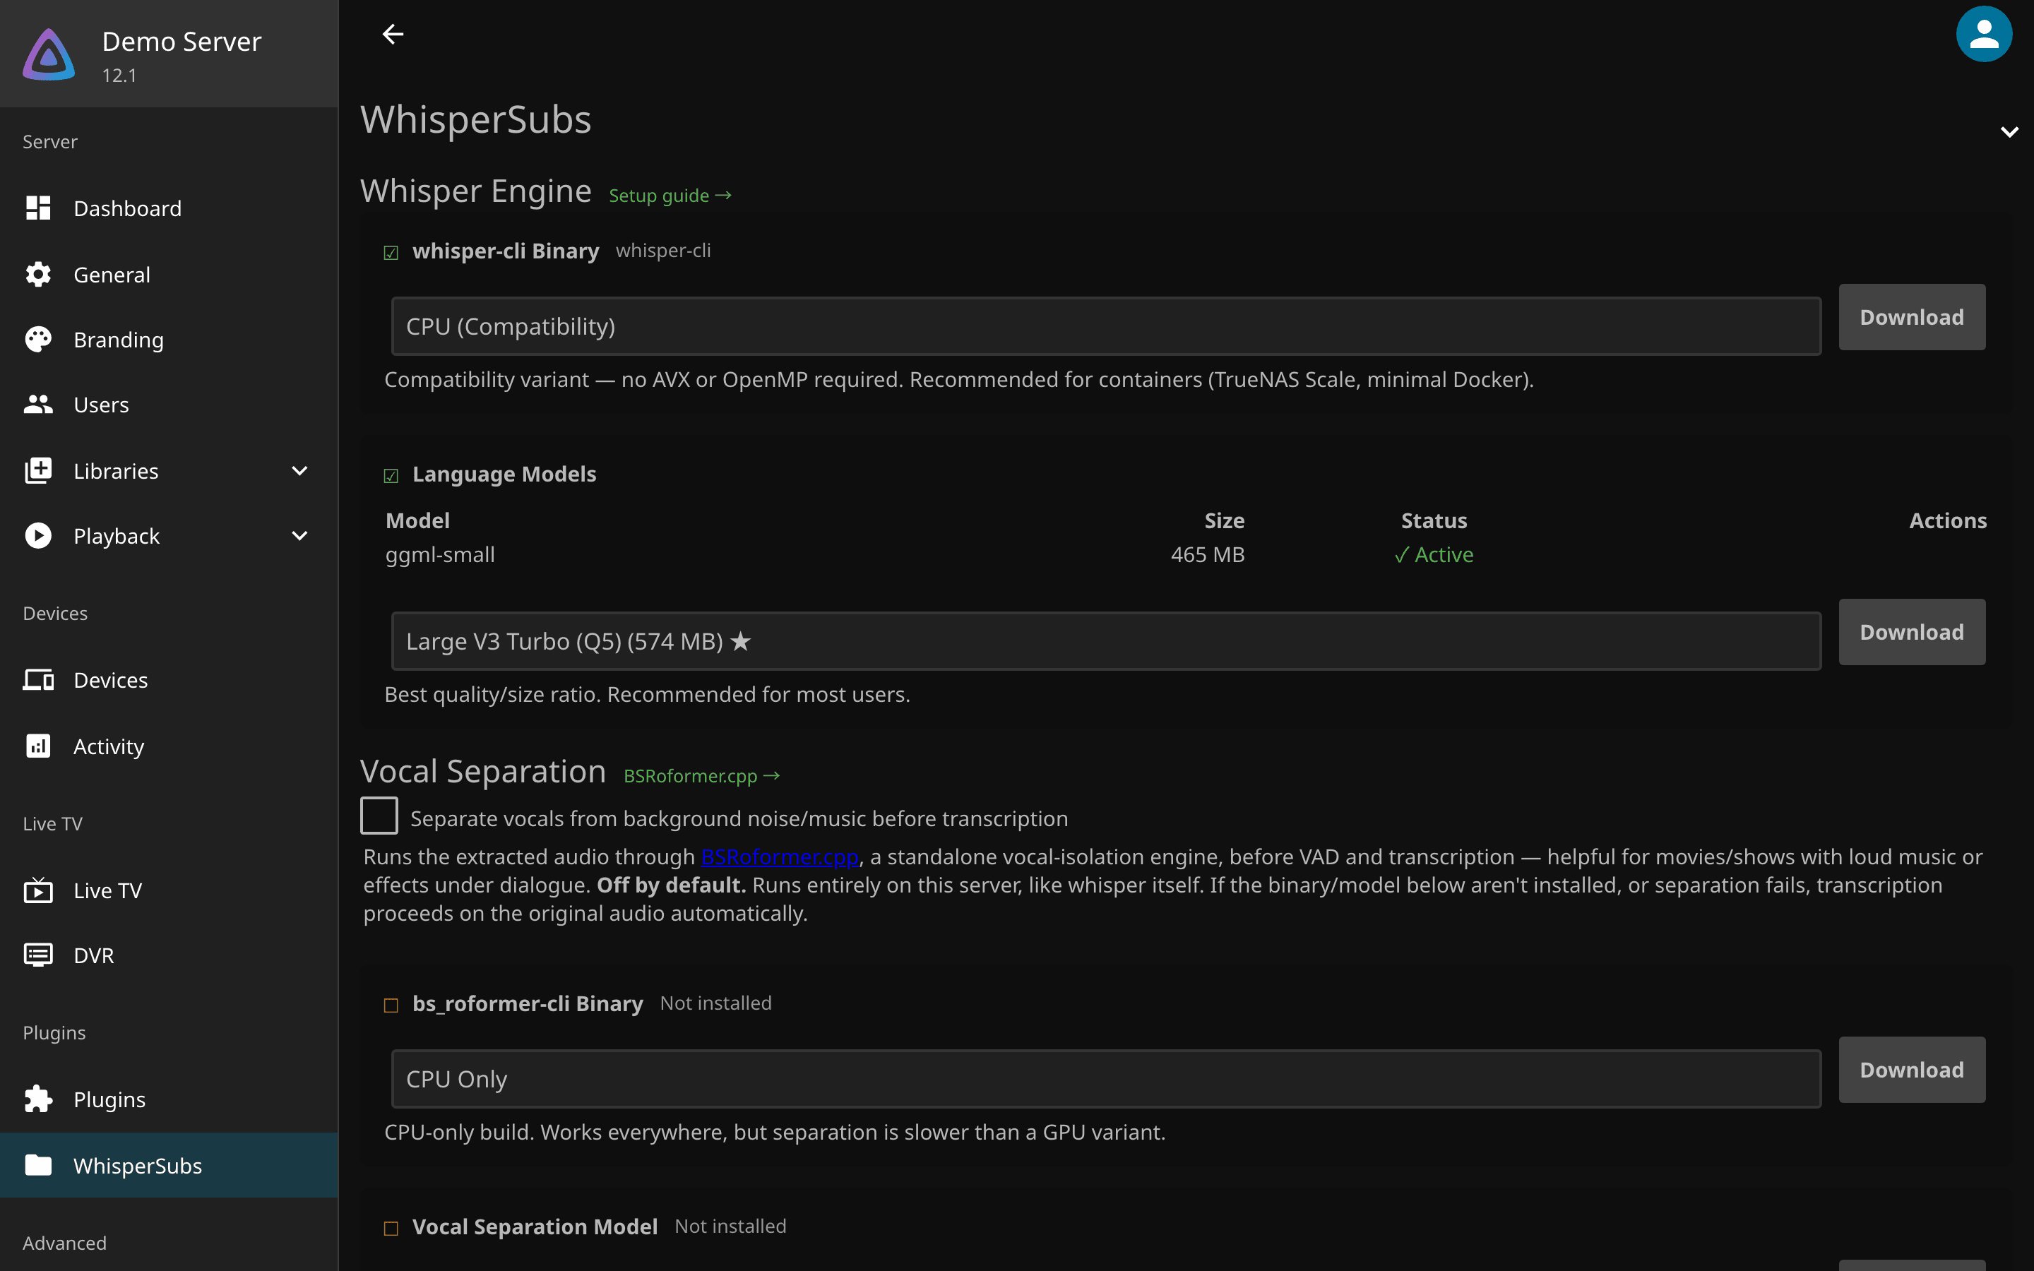Select WhisperSubs in the sidebar
The width and height of the screenshot is (2034, 1271).
(x=169, y=1165)
